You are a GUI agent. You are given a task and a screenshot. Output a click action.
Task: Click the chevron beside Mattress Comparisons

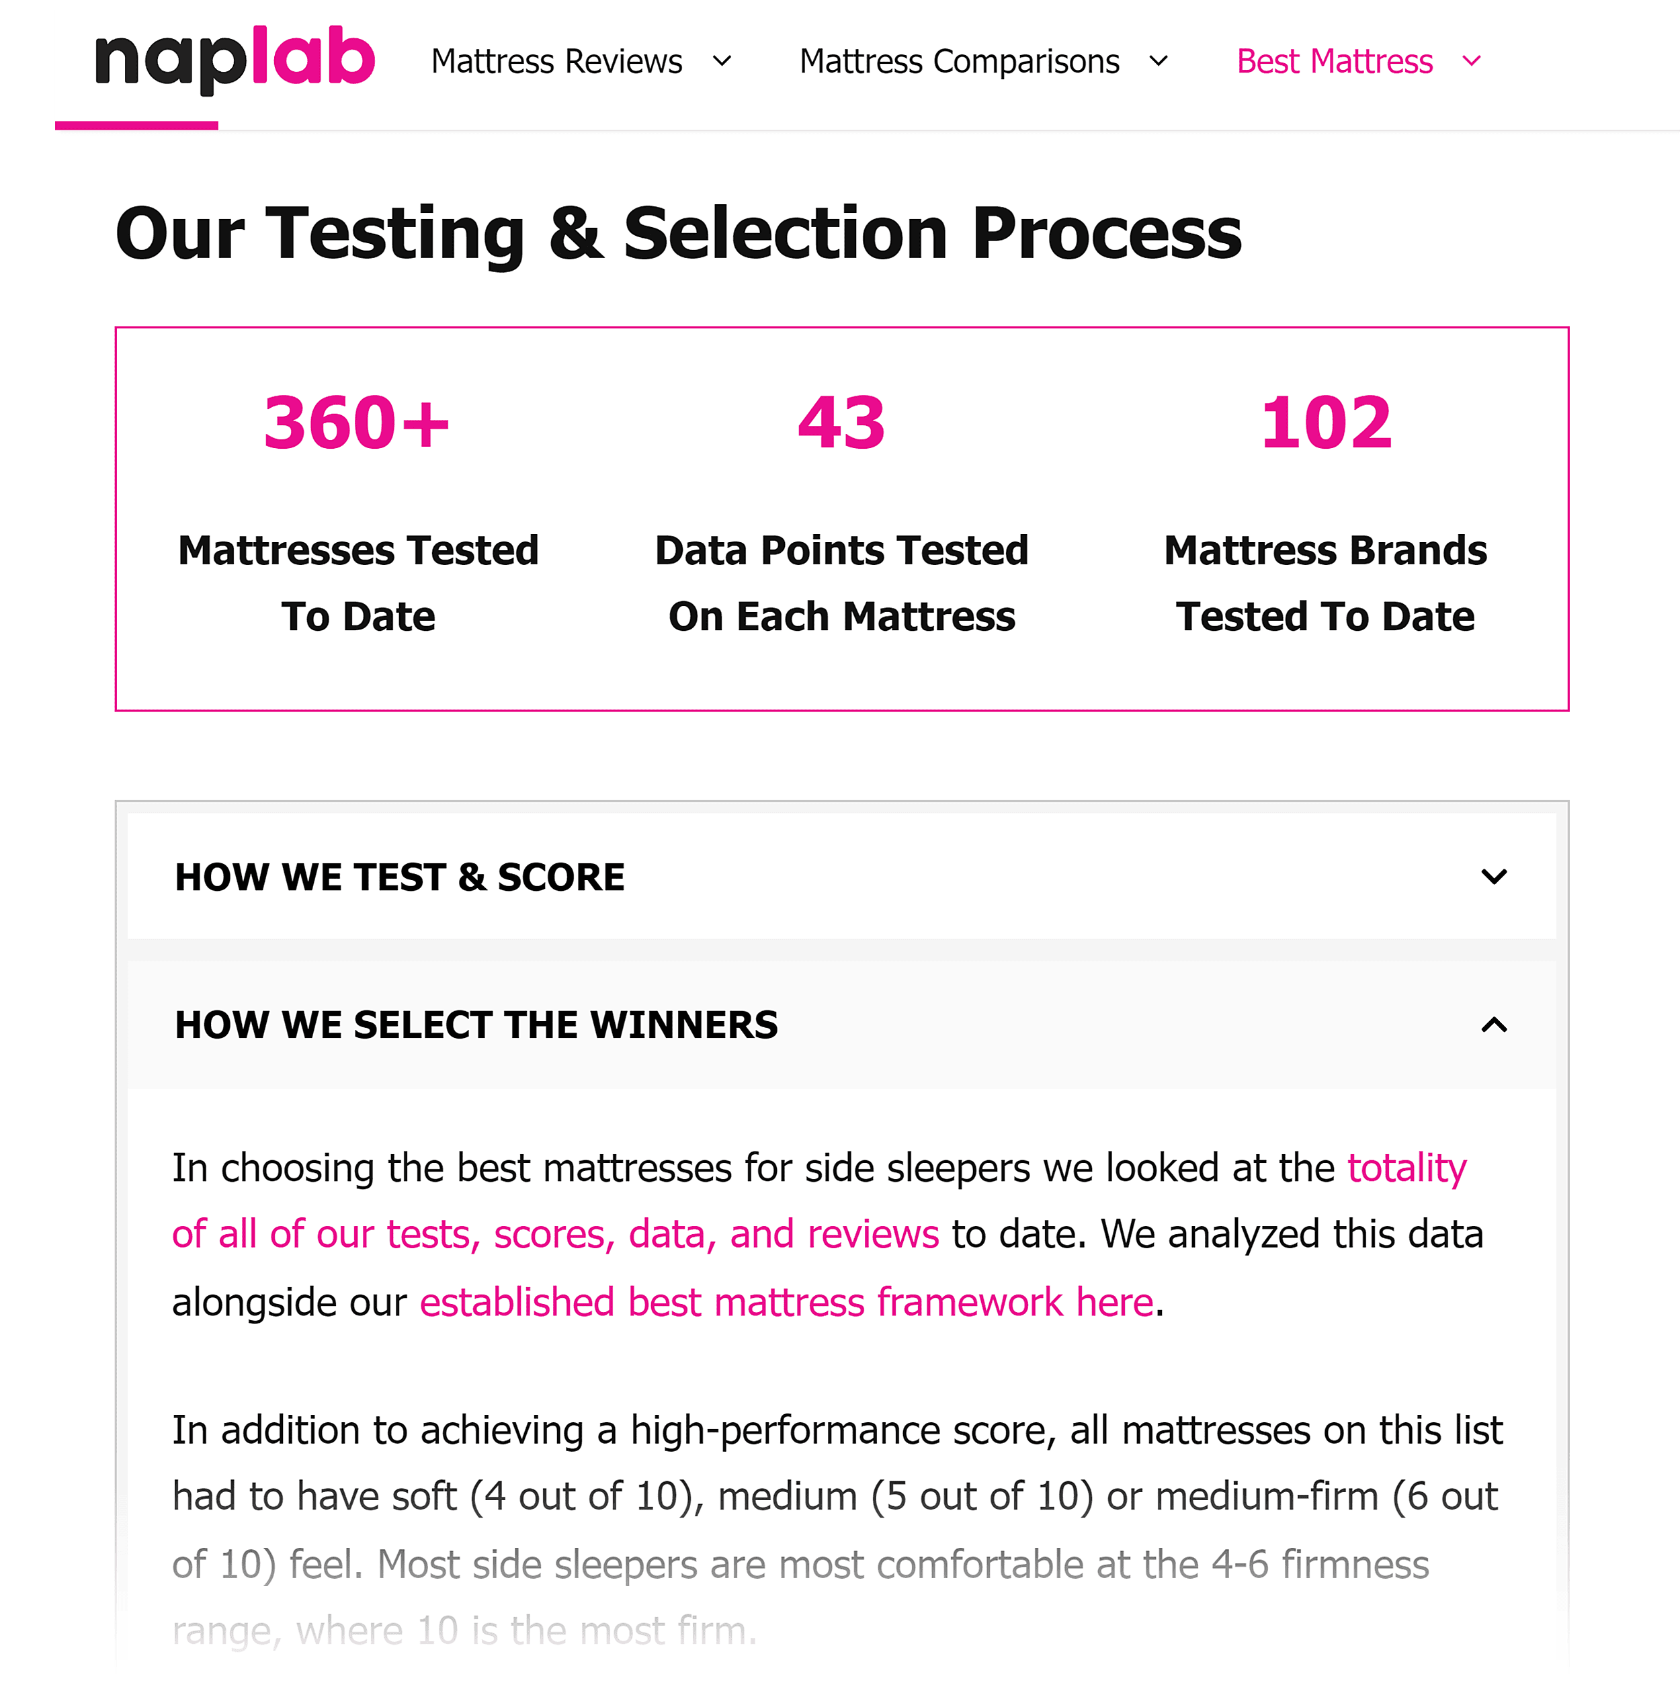tap(1160, 62)
